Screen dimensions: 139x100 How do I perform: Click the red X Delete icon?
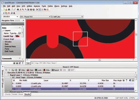click(x=9, y=13)
